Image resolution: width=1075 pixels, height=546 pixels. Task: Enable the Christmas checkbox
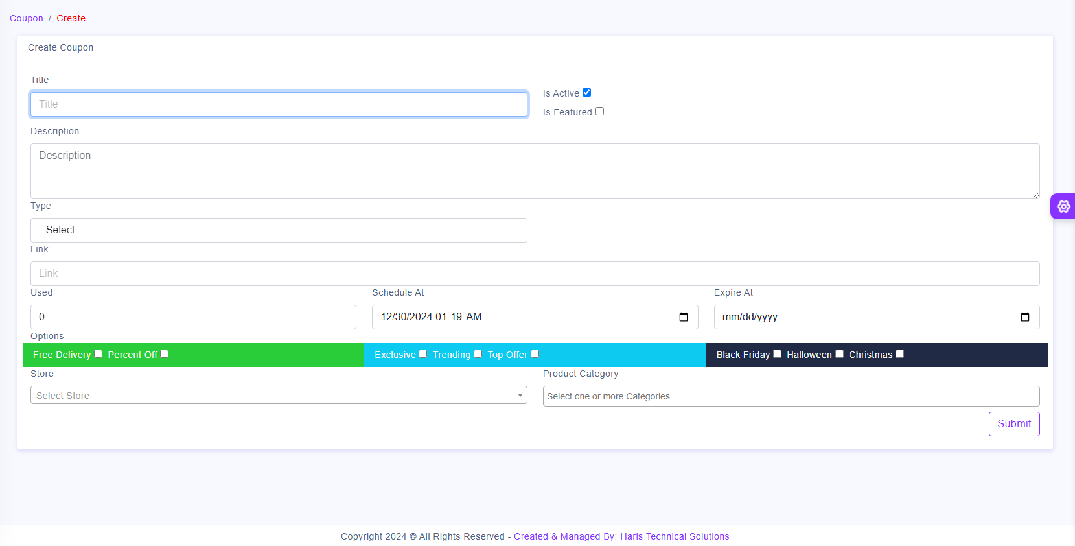[x=900, y=354]
